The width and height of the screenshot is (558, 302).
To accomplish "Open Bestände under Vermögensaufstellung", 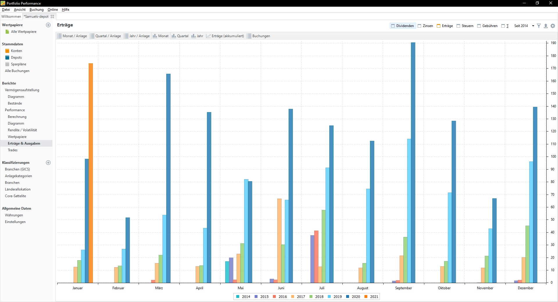I will 15,103.
